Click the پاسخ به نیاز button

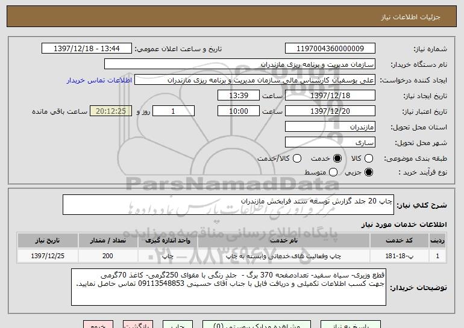[351, 325]
